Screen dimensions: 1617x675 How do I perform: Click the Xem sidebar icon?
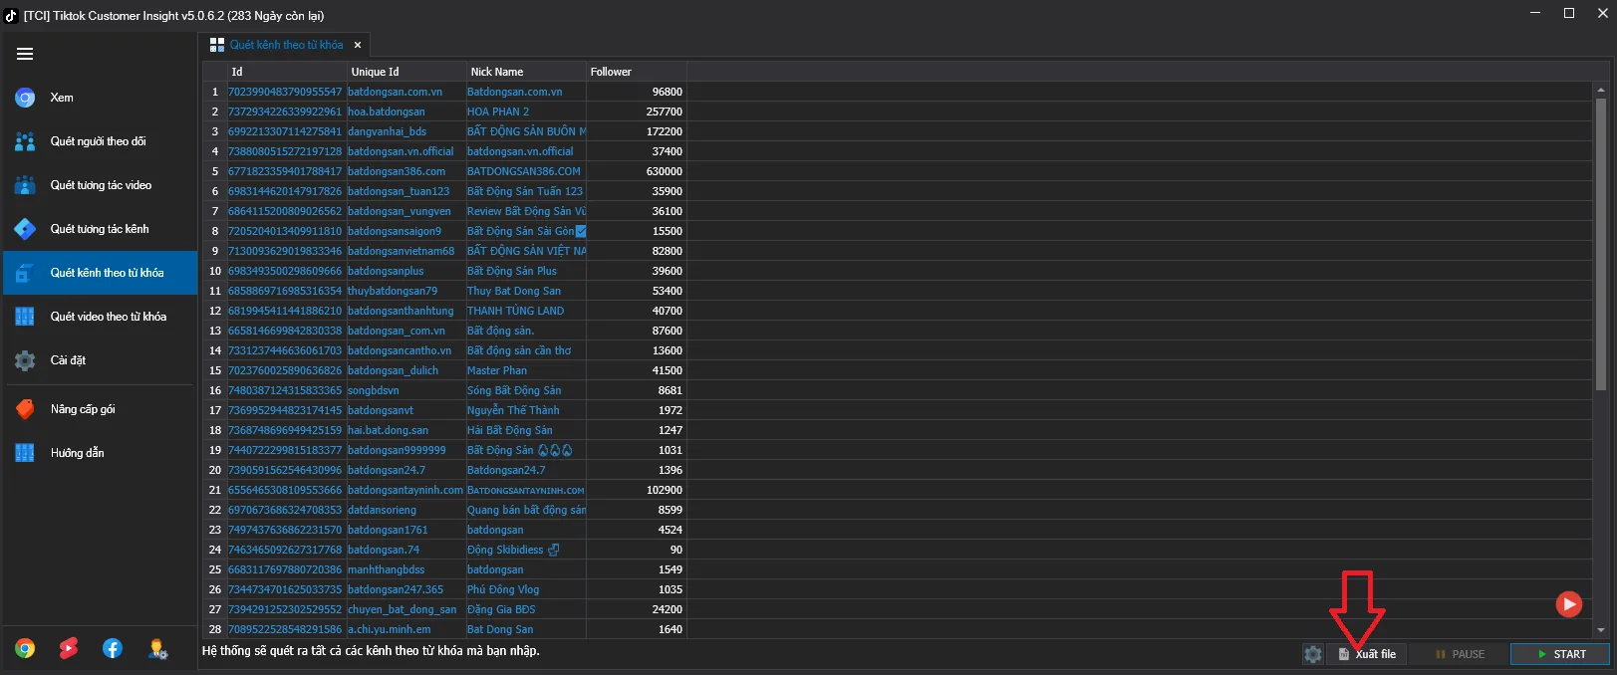25,98
